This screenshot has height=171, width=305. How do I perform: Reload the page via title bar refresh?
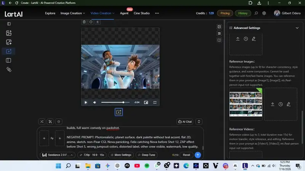tap(17, 3)
